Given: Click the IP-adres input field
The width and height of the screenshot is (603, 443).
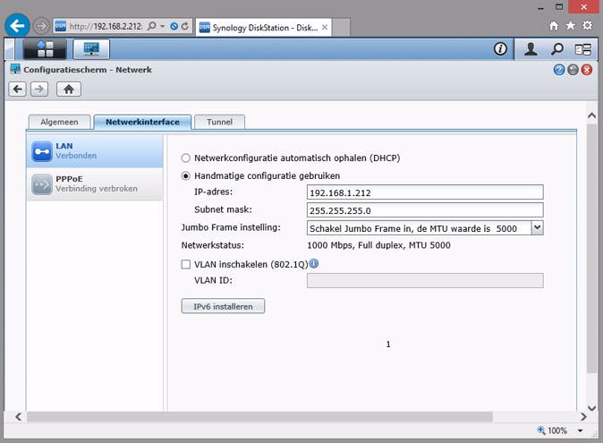Looking at the screenshot, I should pos(425,192).
